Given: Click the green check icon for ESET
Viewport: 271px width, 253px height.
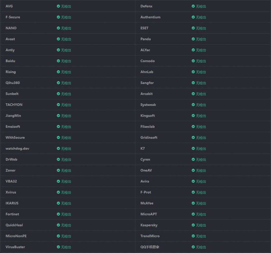Looking at the screenshot, I should (x=193, y=28).
